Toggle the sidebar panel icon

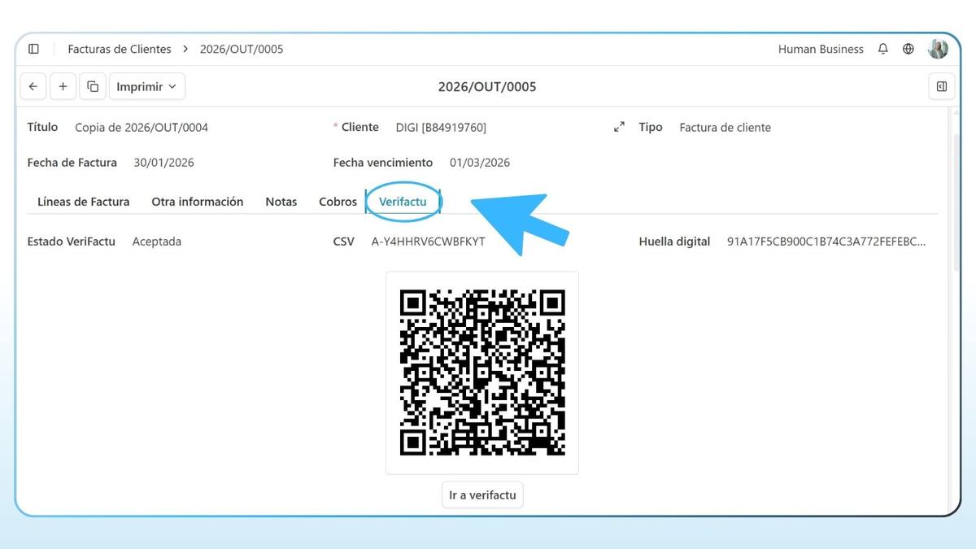33,49
